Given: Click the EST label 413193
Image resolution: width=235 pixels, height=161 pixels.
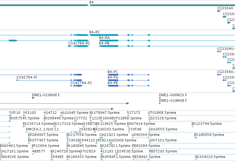Looking at the screenshot, I should point(107,152).
